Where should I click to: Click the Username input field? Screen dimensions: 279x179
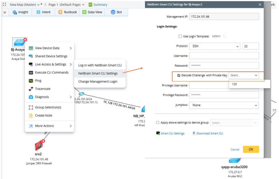(224, 56)
